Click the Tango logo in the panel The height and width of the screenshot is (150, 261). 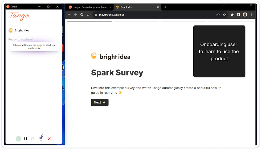pyautogui.click(x=20, y=16)
